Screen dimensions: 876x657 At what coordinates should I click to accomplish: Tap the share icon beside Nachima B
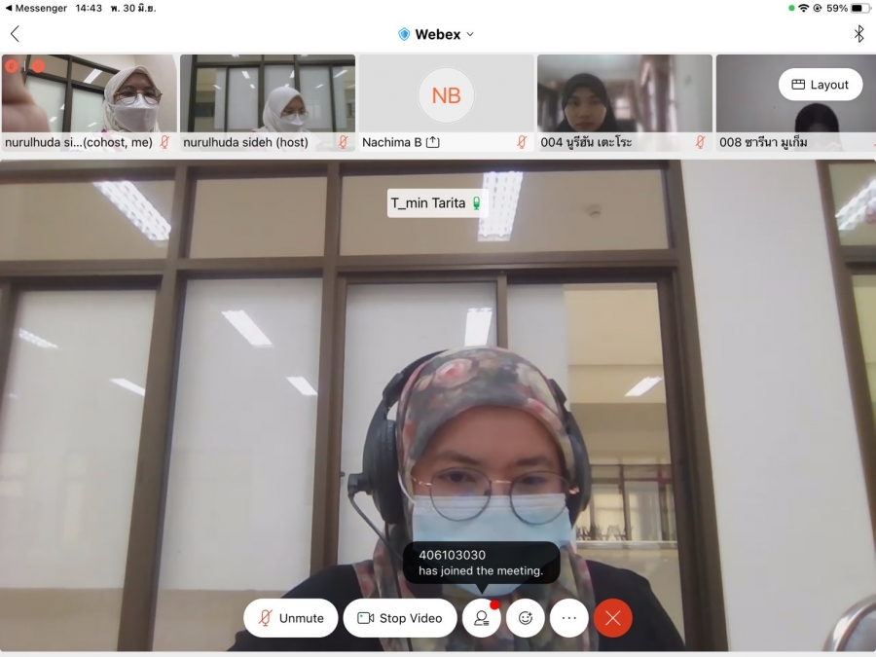(x=433, y=142)
